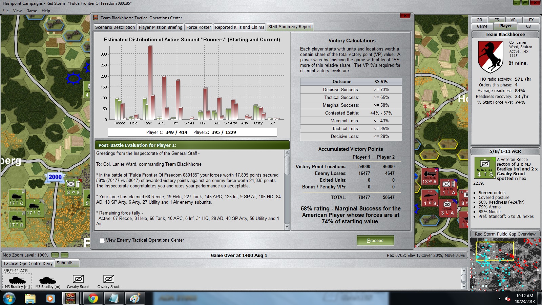Click the blue hexagon marker on the map
The image size is (542, 305).
click(x=73, y=78)
